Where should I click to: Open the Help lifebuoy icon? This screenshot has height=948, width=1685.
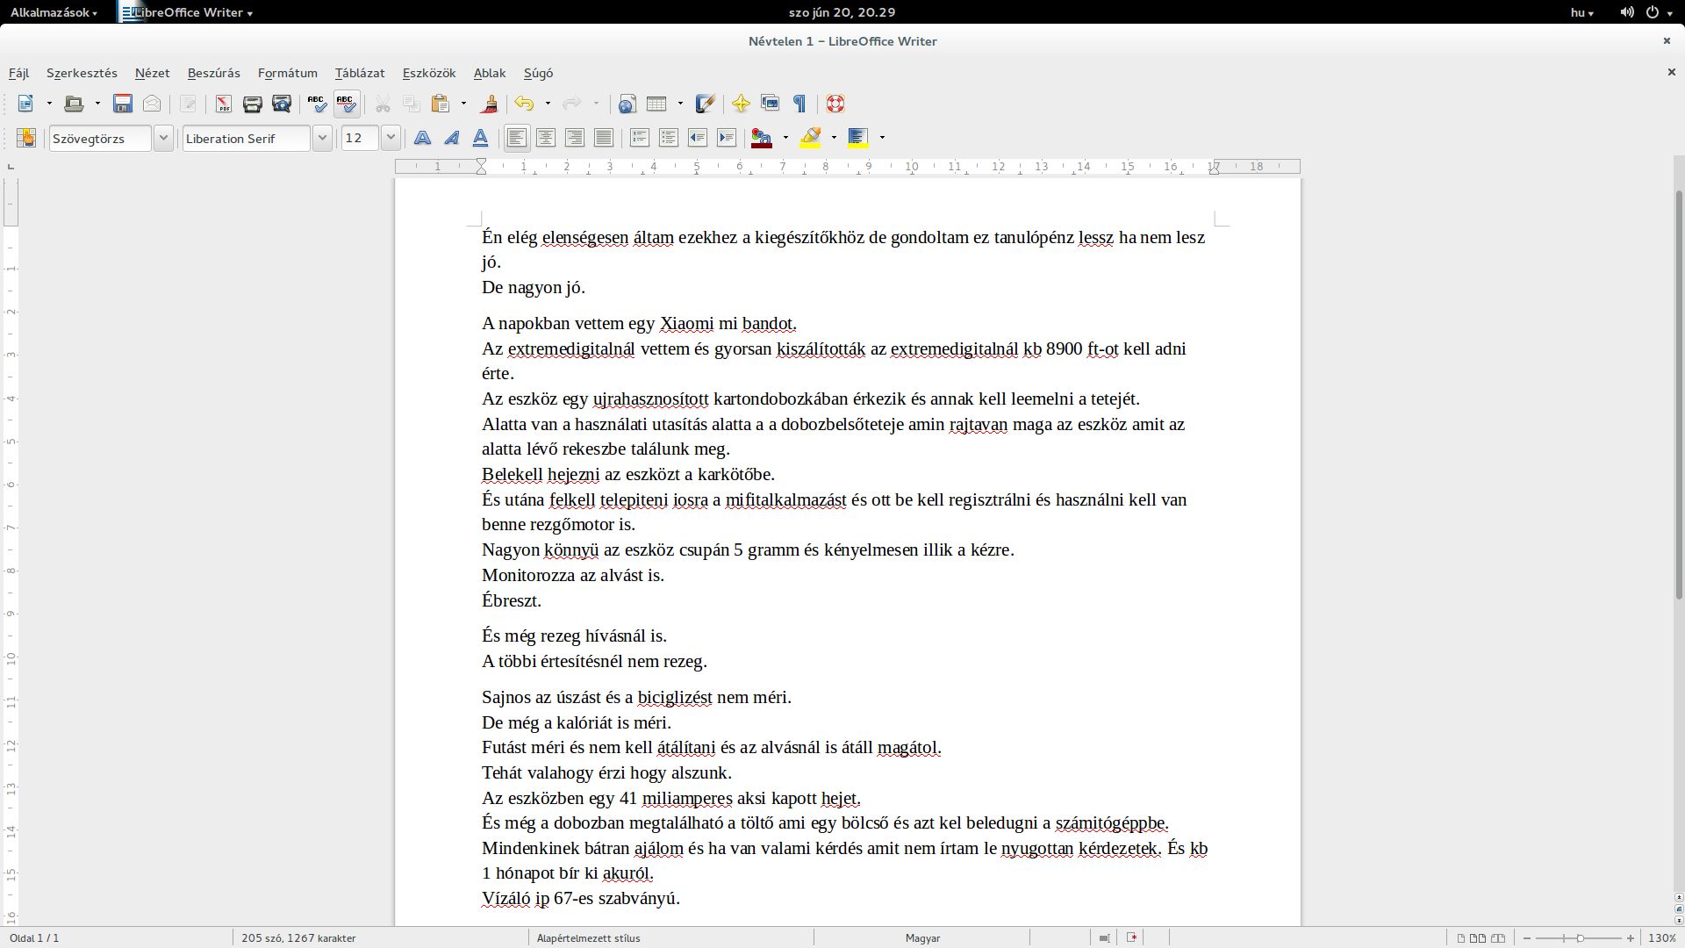[835, 104]
